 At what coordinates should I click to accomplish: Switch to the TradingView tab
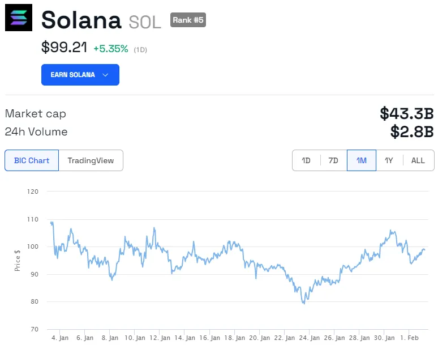(x=91, y=160)
